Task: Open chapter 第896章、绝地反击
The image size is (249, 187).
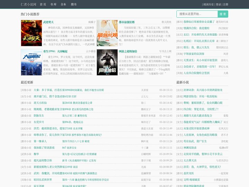Action: (73, 122)
